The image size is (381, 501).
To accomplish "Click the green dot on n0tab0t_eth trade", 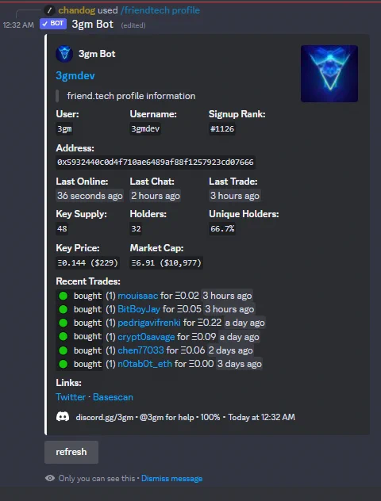I will [63, 364].
